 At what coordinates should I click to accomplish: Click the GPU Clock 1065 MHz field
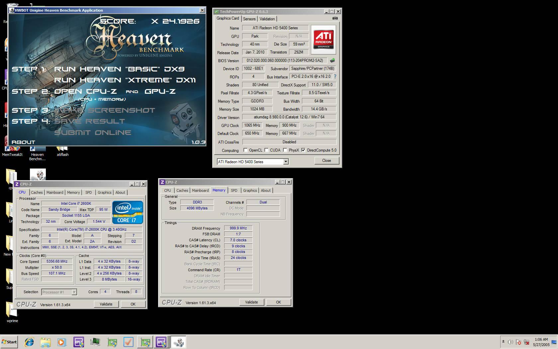click(252, 125)
